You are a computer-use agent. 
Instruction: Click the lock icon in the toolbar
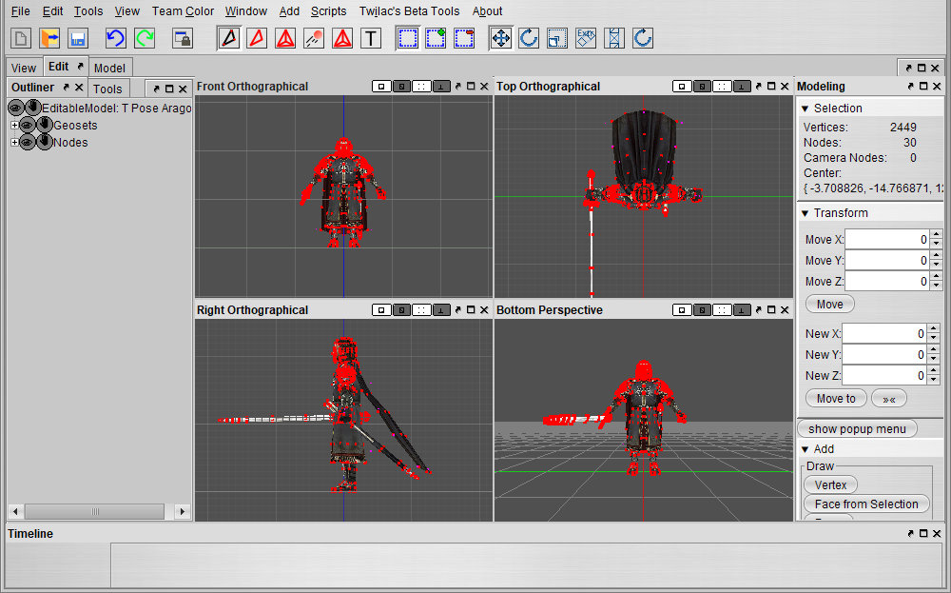click(182, 38)
